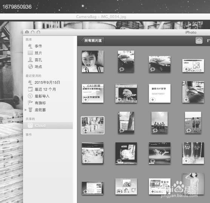The height and width of the screenshot is (203, 210).
Task: Add comment on the 制作GIF文字 image
Action: [x=153, y=100]
